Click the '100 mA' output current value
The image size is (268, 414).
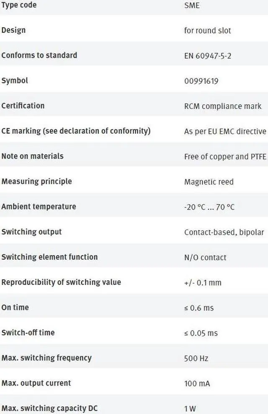coord(197,383)
